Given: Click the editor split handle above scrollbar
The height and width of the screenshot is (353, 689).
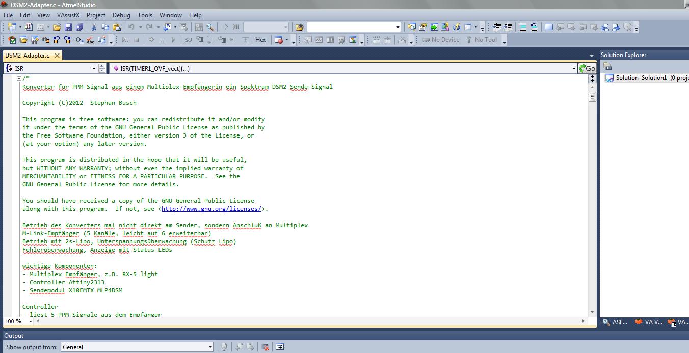Looking at the screenshot, I should point(592,78).
